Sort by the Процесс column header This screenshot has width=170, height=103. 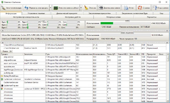pos(12,54)
